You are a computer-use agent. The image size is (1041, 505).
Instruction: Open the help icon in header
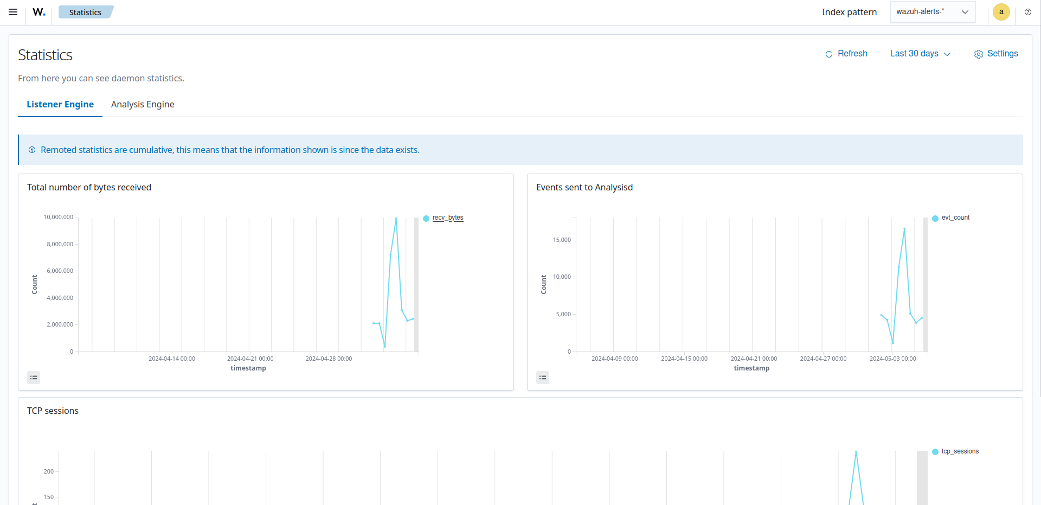[1027, 12]
